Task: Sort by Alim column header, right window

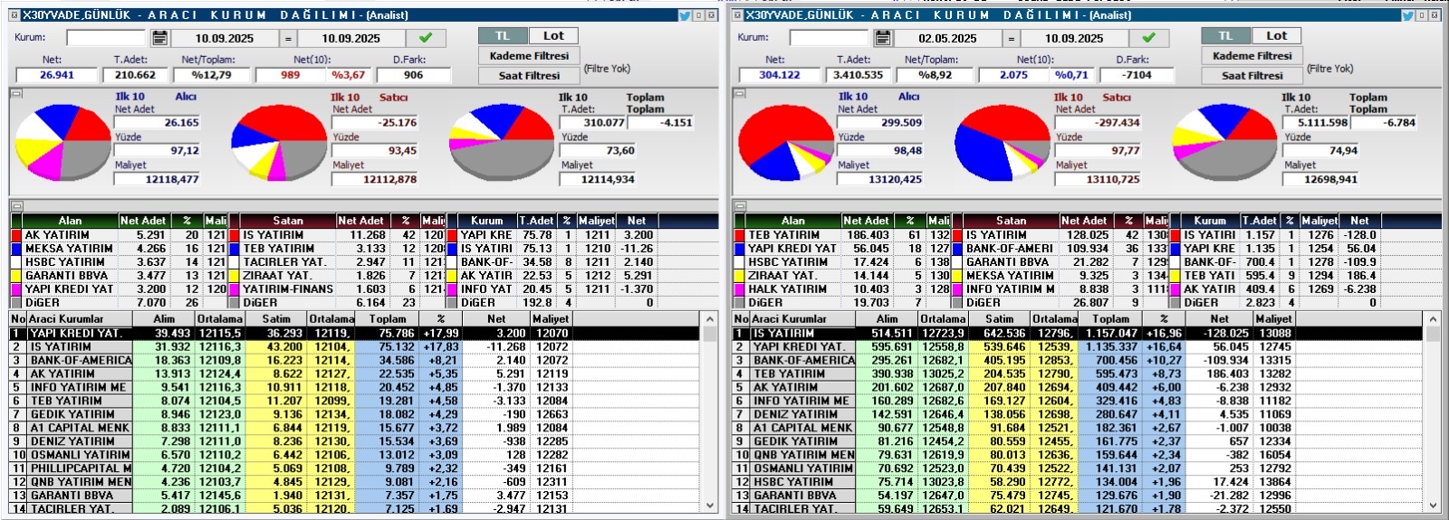Action: point(888,319)
